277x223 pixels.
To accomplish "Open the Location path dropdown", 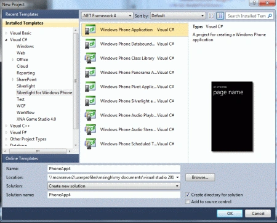I will point(177,177).
